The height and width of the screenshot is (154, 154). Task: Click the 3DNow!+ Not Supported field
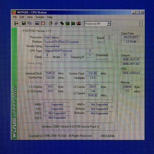(x=99, y=113)
